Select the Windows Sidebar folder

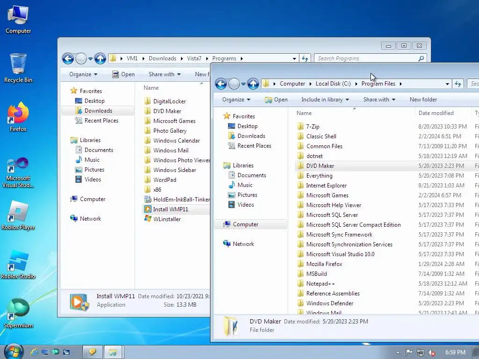point(174,170)
